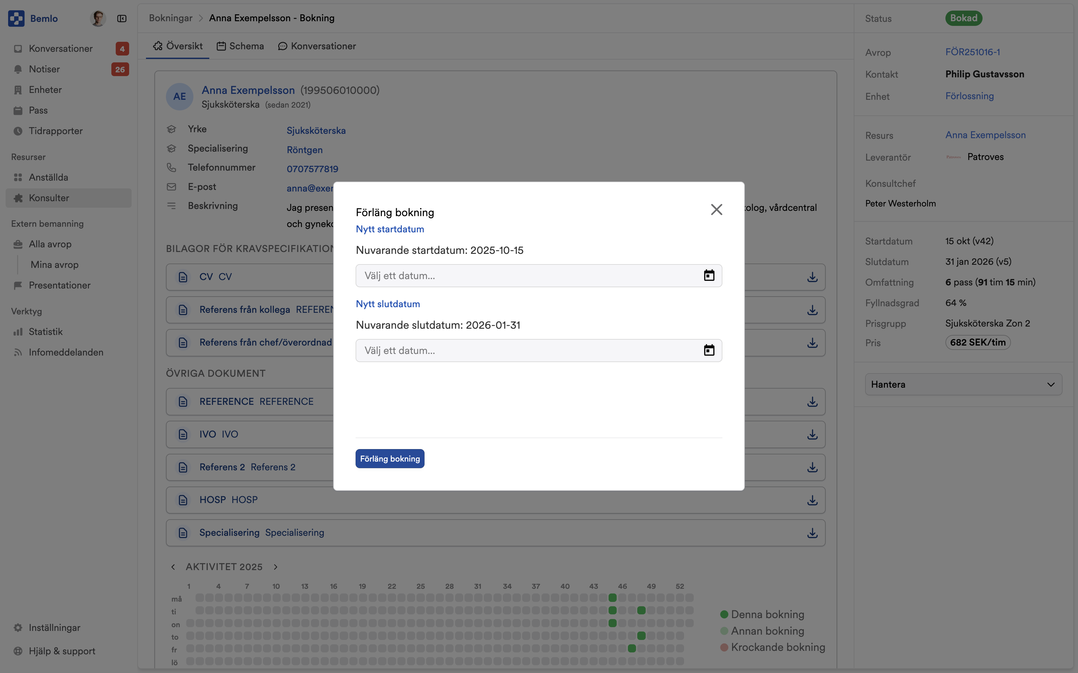The image size is (1078, 673).
Task: Open the Specialisering file row
Action: (495, 533)
